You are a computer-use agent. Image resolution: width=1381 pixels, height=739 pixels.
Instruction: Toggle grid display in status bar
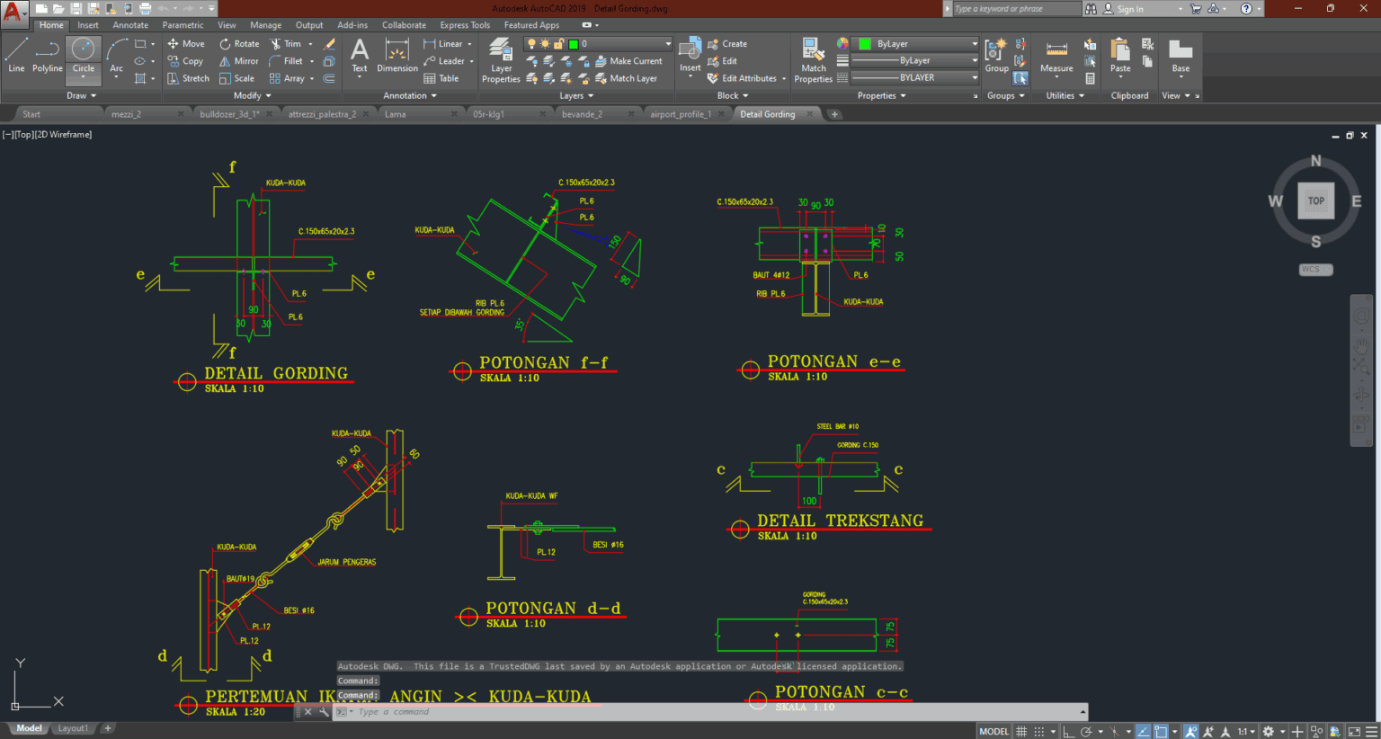tap(1021, 730)
